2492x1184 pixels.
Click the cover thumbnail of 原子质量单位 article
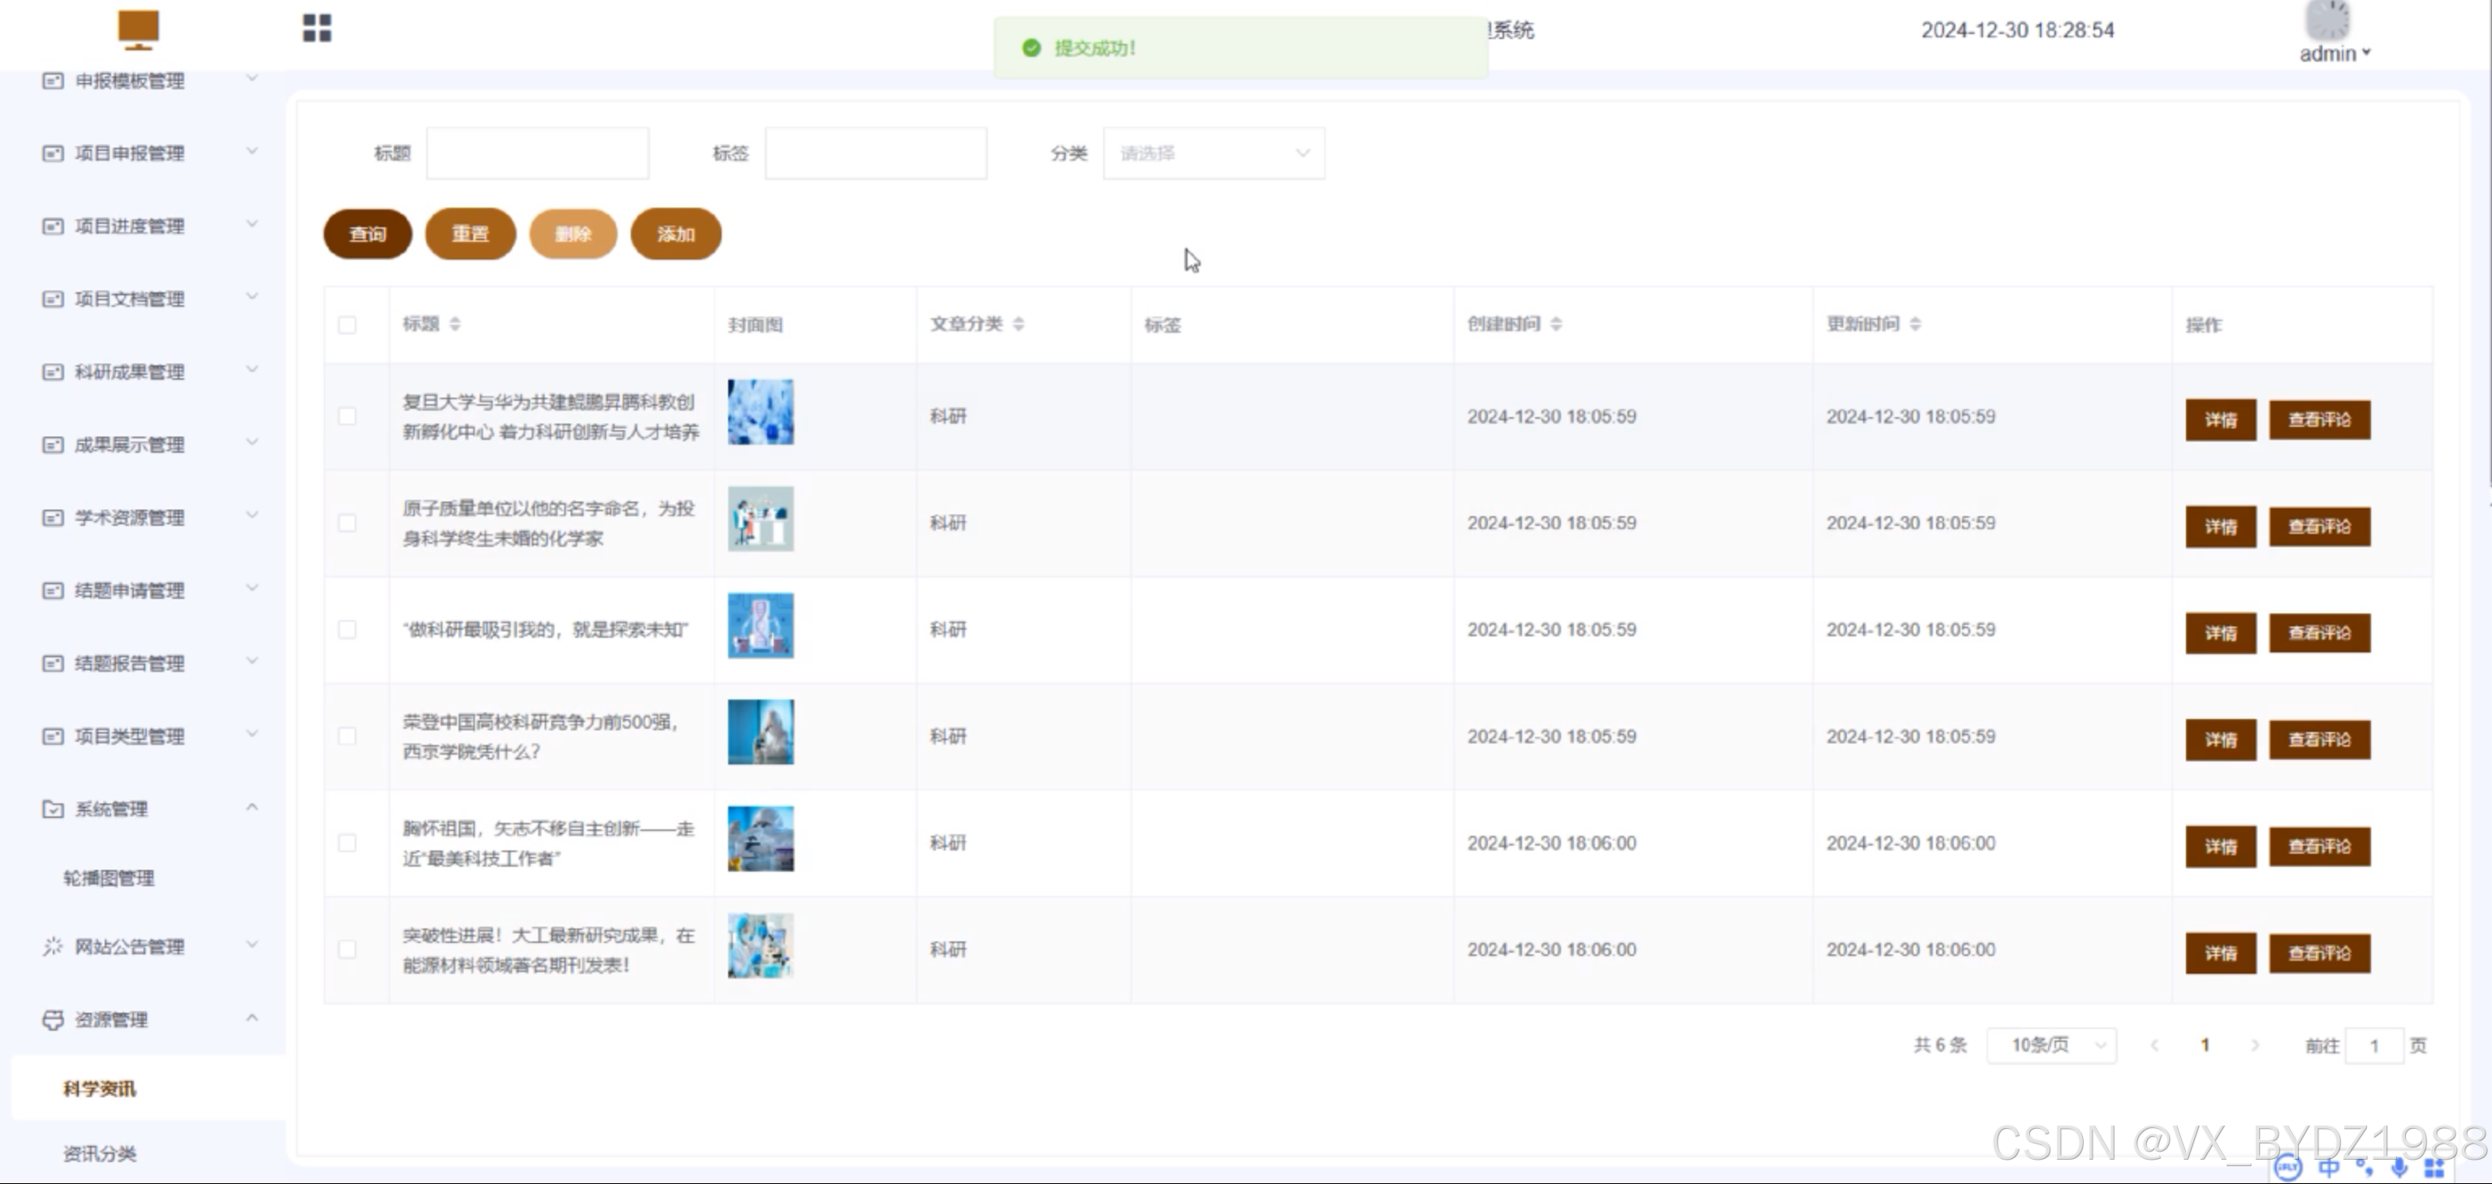[x=761, y=519]
